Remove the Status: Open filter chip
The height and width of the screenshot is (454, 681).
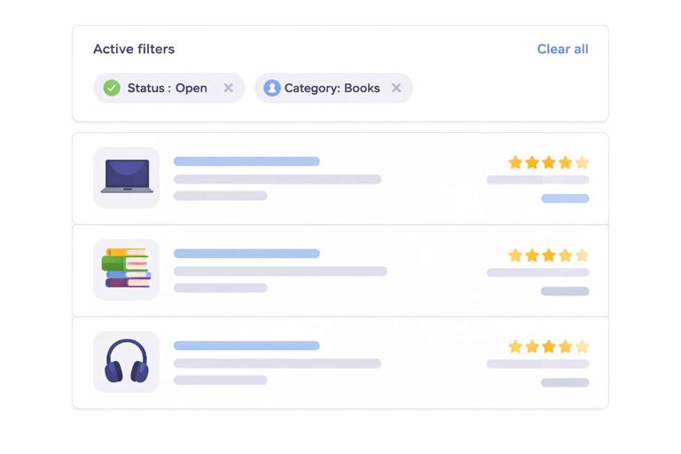pos(229,88)
